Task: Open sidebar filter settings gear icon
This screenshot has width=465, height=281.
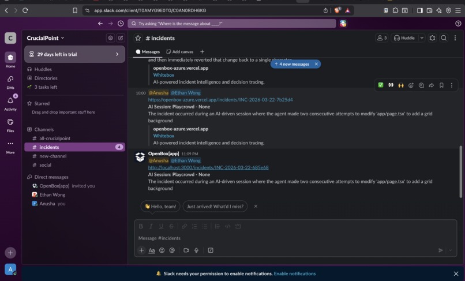Action: click(x=110, y=38)
